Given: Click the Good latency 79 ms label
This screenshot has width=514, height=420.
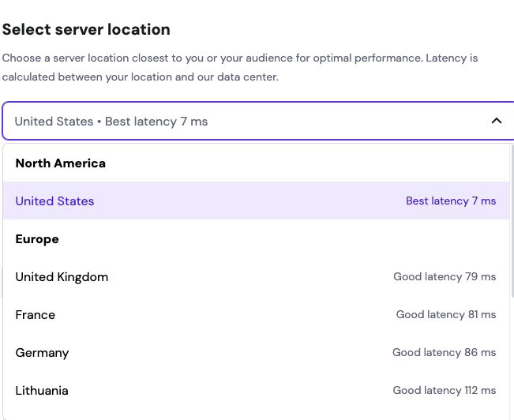Looking at the screenshot, I should pos(445,277).
